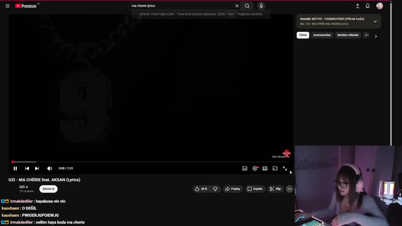The height and width of the screenshot is (226, 402).
Task: Switch to theater mode view
Action: (265, 169)
